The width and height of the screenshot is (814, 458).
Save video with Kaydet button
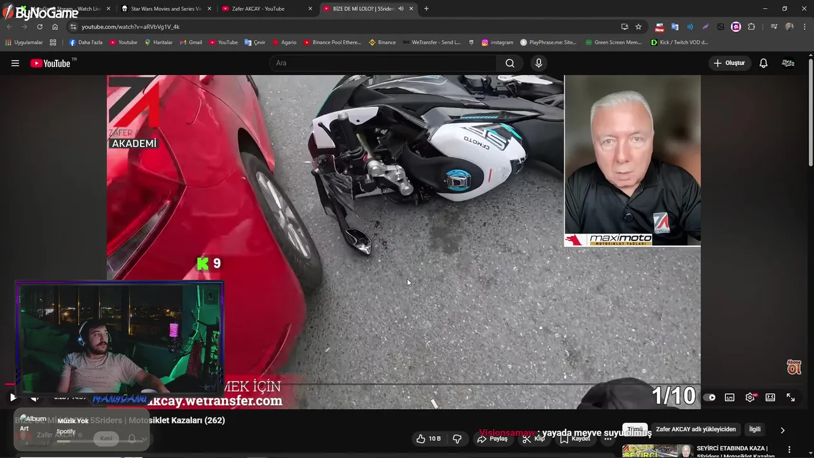click(x=574, y=438)
